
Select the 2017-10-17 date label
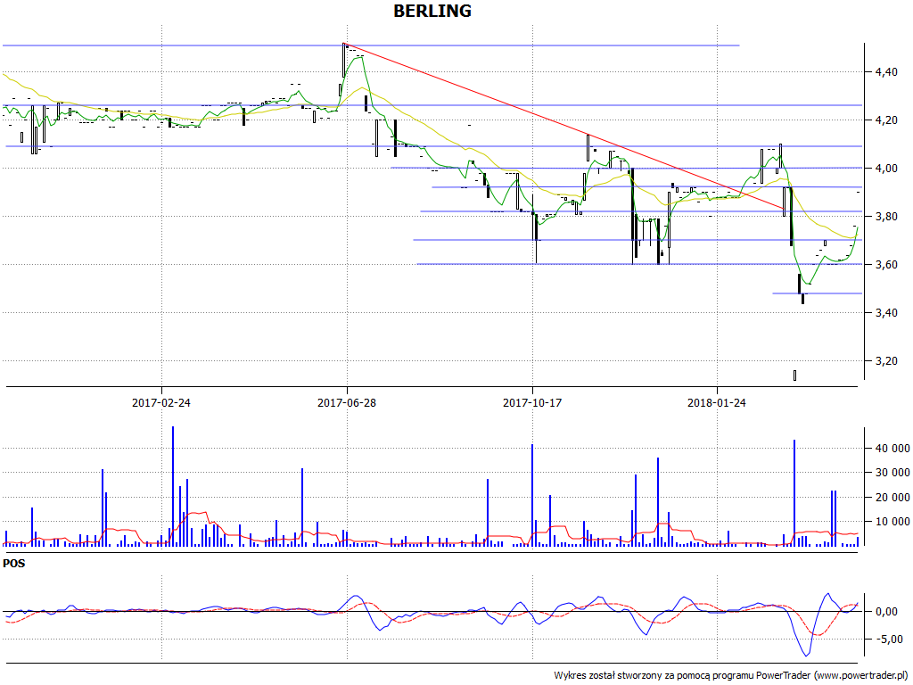click(x=532, y=402)
